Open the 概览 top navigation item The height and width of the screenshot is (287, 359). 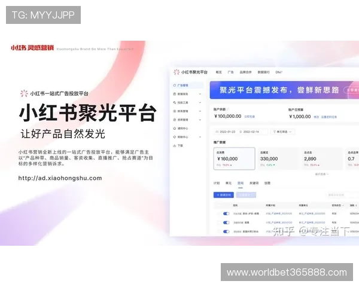218,72
